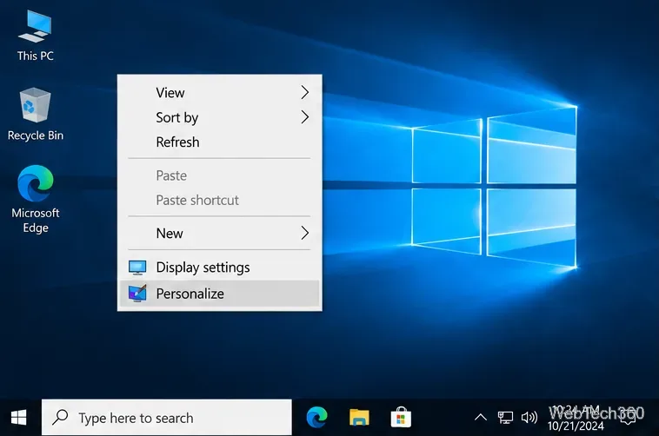Select the Recycle Bin desktop icon
The image size is (659, 436).
click(36, 114)
